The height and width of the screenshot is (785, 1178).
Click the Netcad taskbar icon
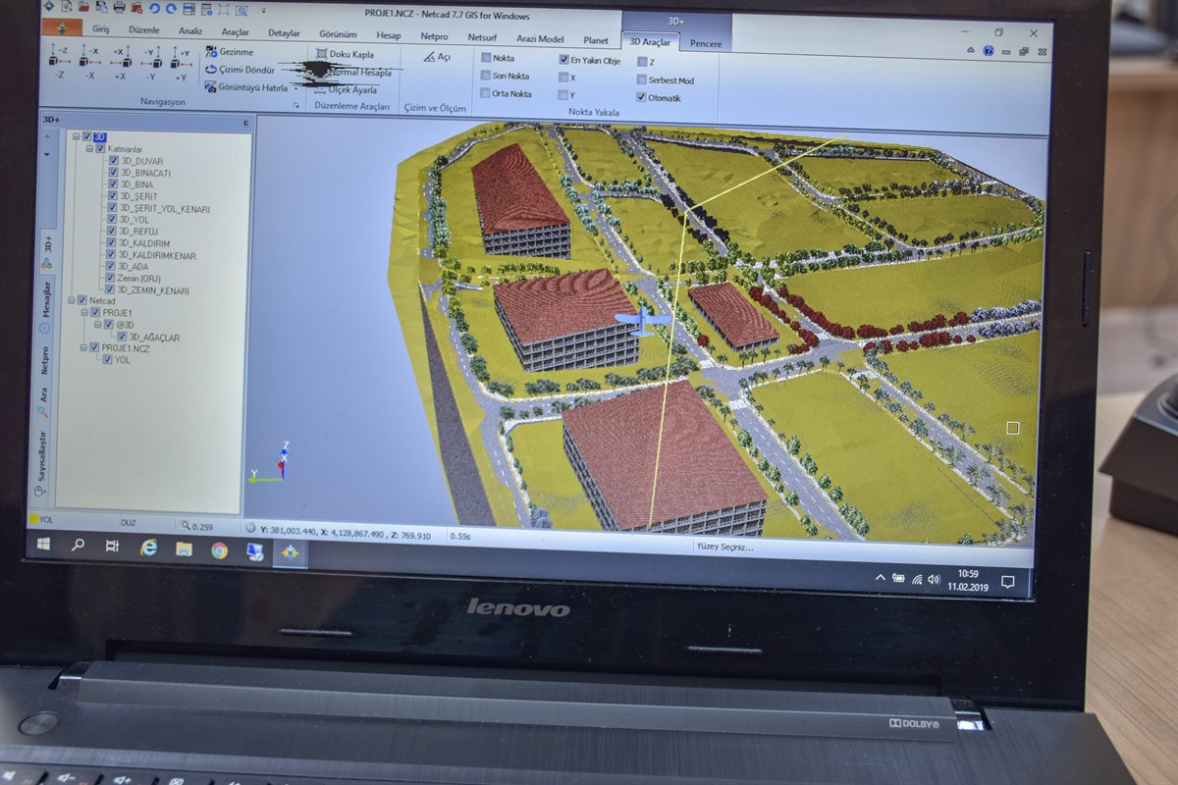click(x=289, y=553)
